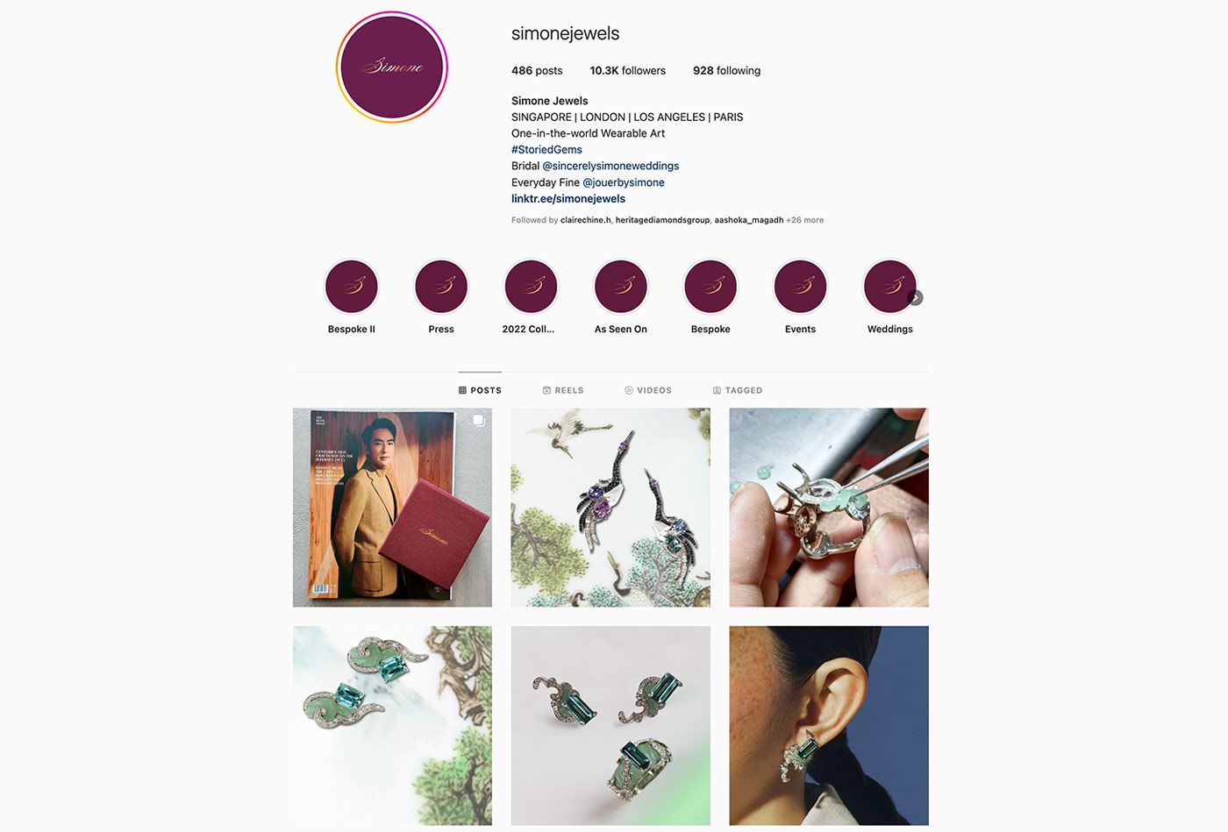1228x832 pixels.
Task: View the Tagged tab
Action: coord(738,390)
